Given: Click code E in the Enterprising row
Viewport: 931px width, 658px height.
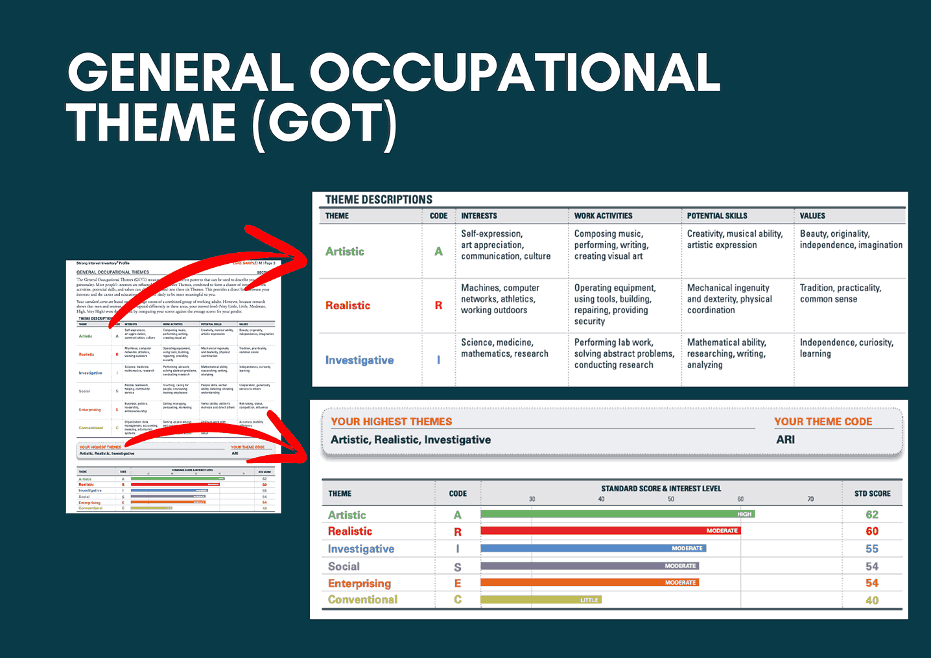Looking at the screenshot, I should click(x=458, y=583).
